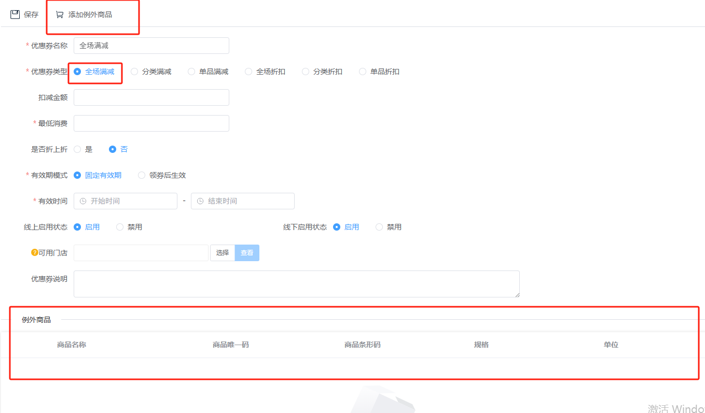Viewport: 705px width, 413px height.
Task: Click the clock icon in 开始时间 field
Action: click(83, 201)
